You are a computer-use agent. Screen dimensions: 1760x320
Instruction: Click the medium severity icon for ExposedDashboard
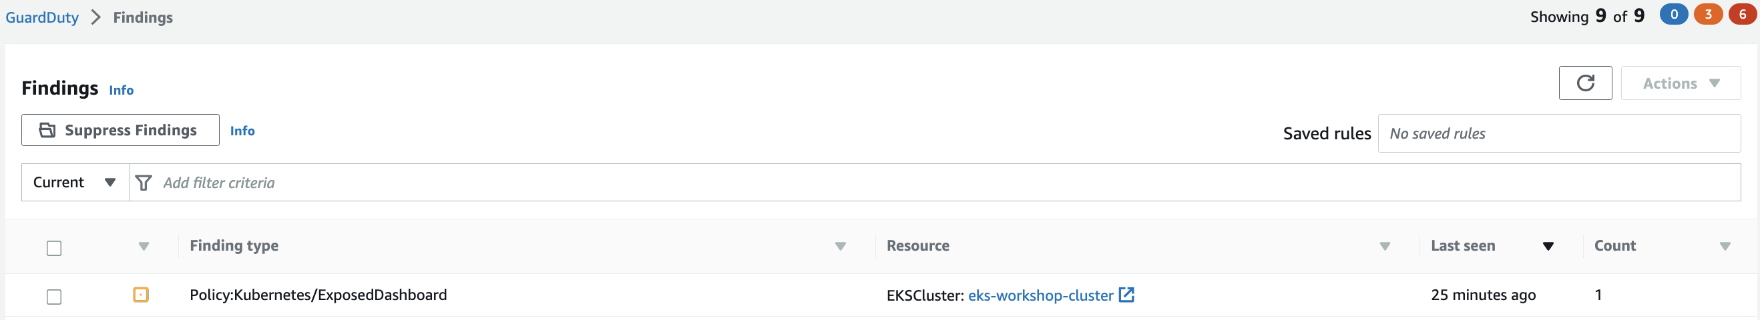pos(141,295)
